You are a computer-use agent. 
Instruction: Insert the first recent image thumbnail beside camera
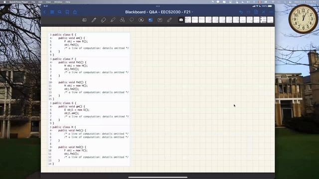(188, 20)
